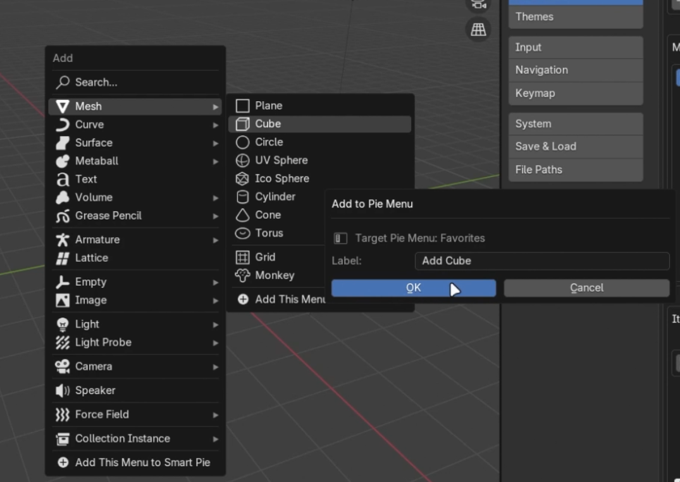
Task: Click the Collection Instance label
Action: pos(123,438)
